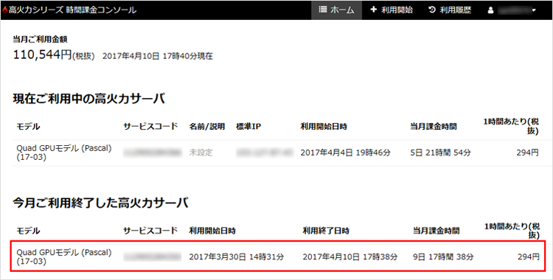Click the user profile icon in header

(x=490, y=10)
